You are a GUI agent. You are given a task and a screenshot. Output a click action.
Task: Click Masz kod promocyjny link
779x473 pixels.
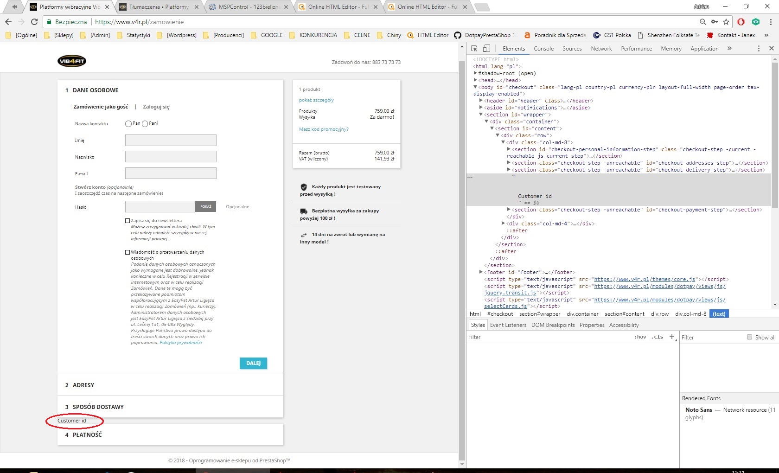pyautogui.click(x=324, y=129)
